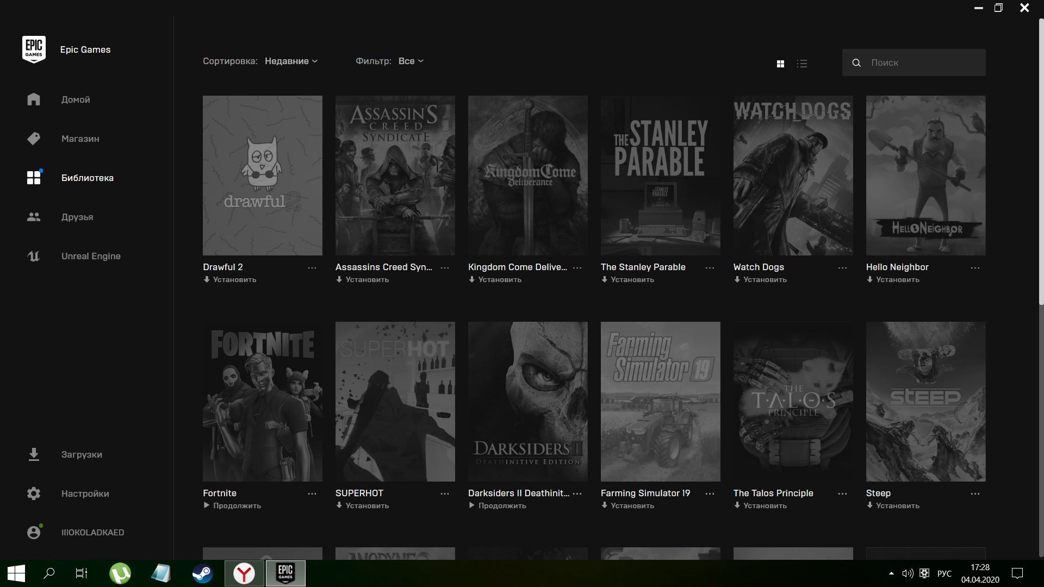This screenshot has height=587, width=1044.
Task: Switch to grid view layout
Action: (780, 64)
